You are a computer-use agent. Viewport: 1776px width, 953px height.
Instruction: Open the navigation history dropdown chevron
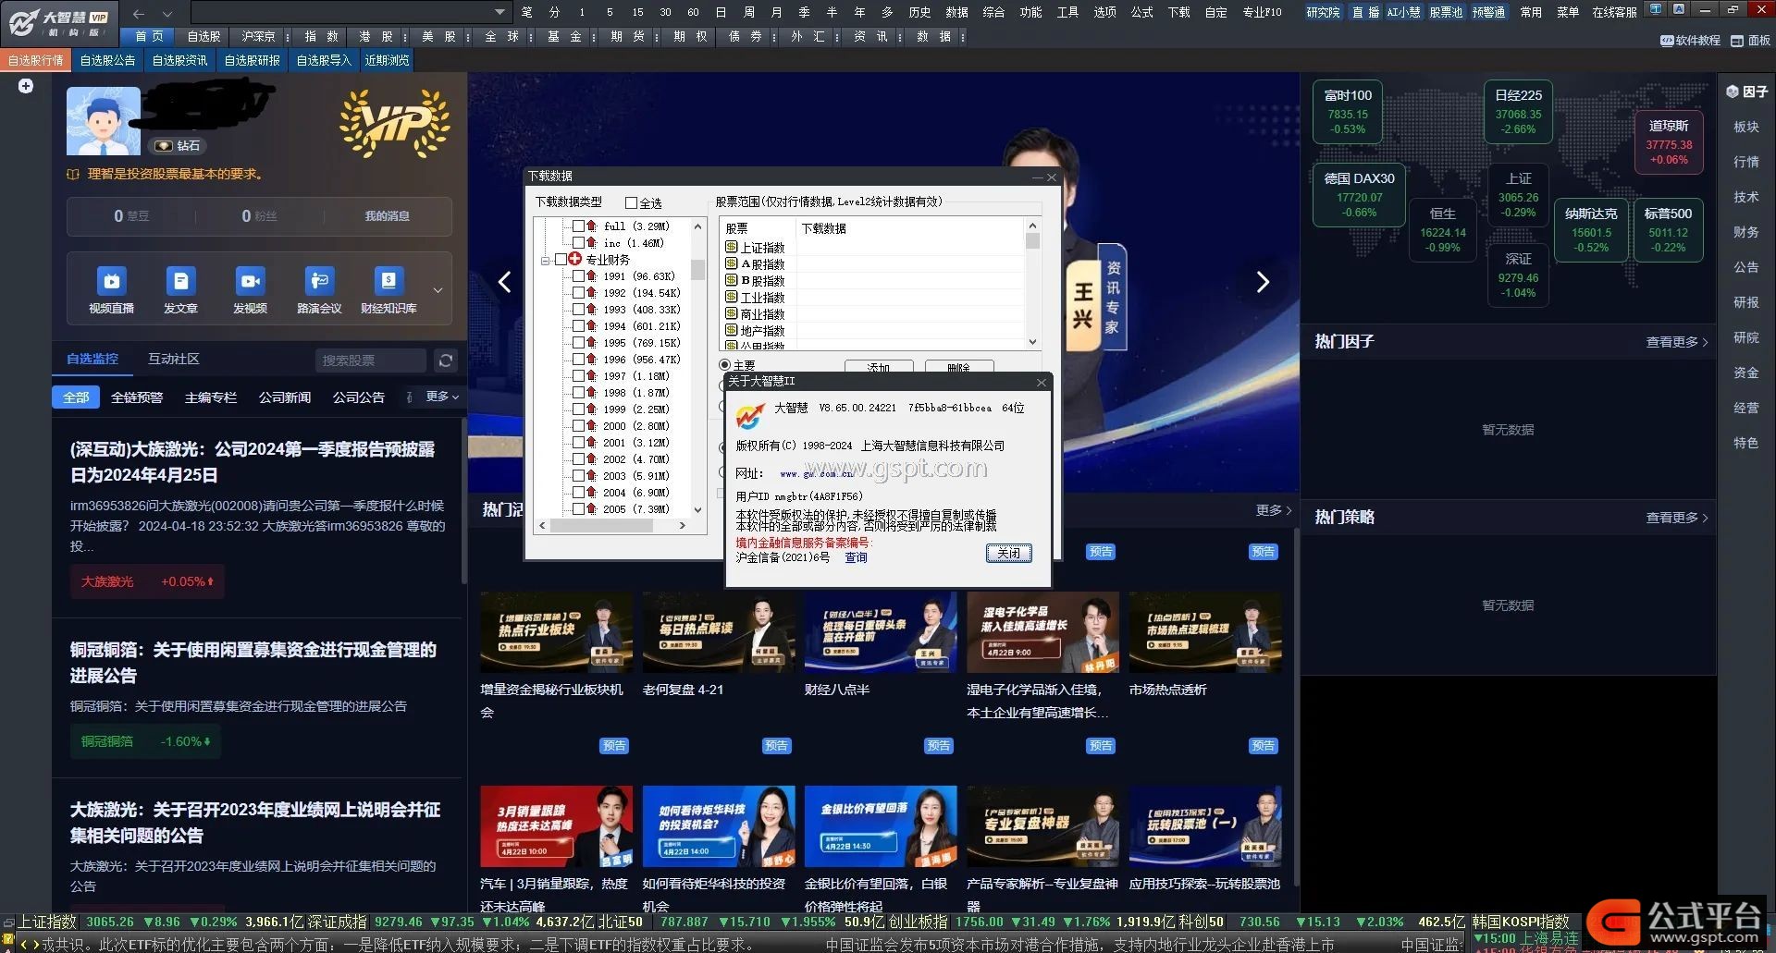point(167,14)
